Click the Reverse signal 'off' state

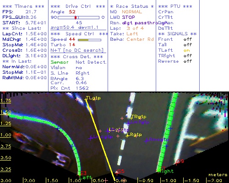(188, 61)
